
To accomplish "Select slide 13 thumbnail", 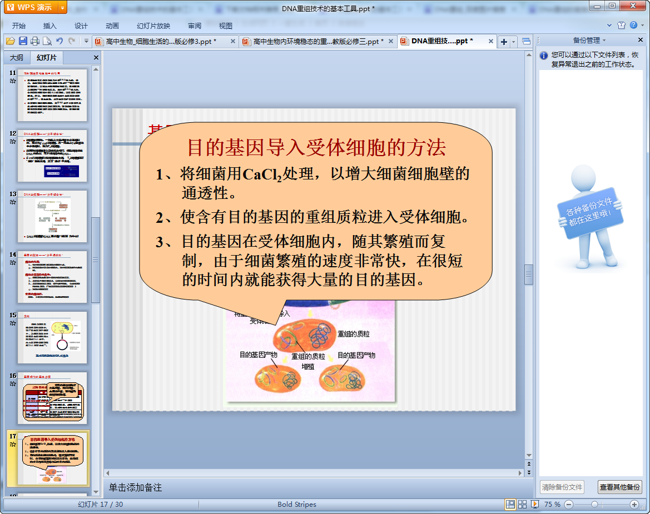I will click(x=52, y=216).
